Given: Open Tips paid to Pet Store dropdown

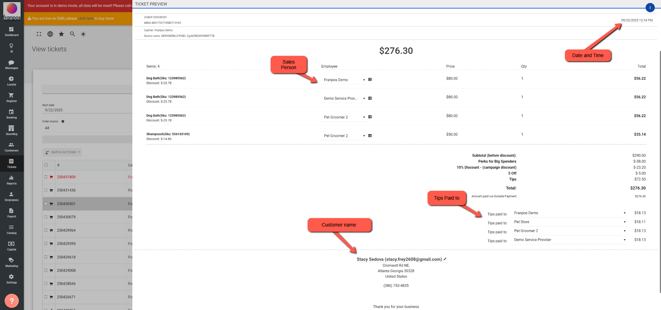Looking at the screenshot, I should pyautogui.click(x=624, y=222).
